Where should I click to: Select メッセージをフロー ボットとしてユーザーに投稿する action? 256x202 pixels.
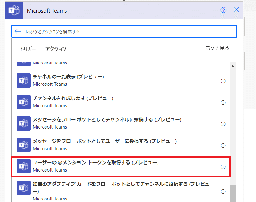(x=121, y=145)
